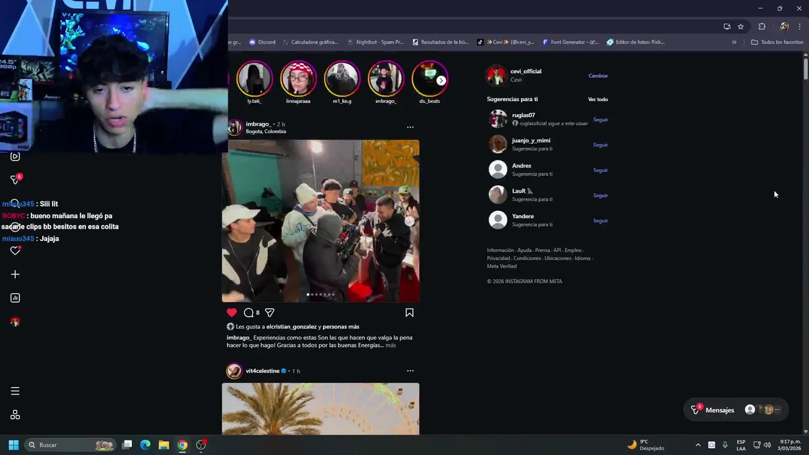Image resolution: width=809 pixels, height=455 pixels.
Task: Open Meta Verified footer link
Action: click(x=502, y=266)
